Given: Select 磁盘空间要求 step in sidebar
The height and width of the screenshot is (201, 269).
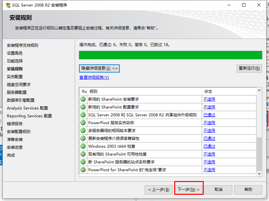Looking at the screenshot, I should (x=18, y=85).
